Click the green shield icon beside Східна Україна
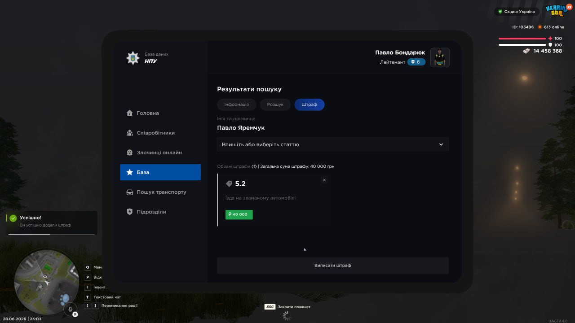Viewport: 575px width, 323px height. tap(500, 12)
